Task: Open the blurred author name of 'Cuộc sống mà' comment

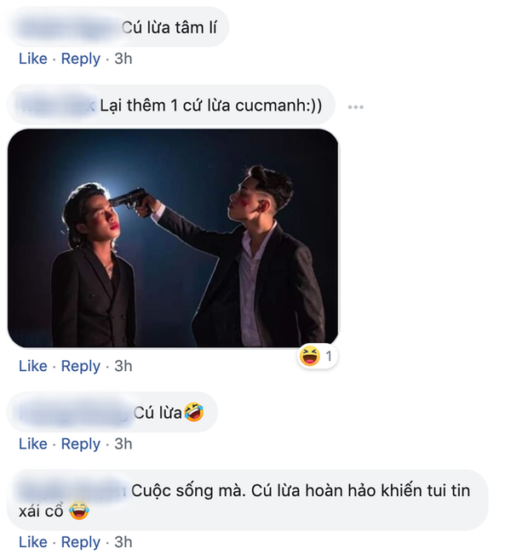Action: pos(75,489)
